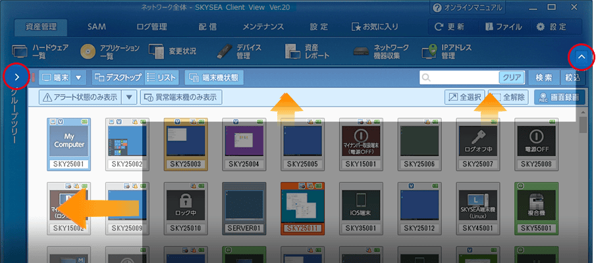Select the SKY25007 ログオフ中 thumbnail
The width and height of the screenshot is (596, 263).
478,144
